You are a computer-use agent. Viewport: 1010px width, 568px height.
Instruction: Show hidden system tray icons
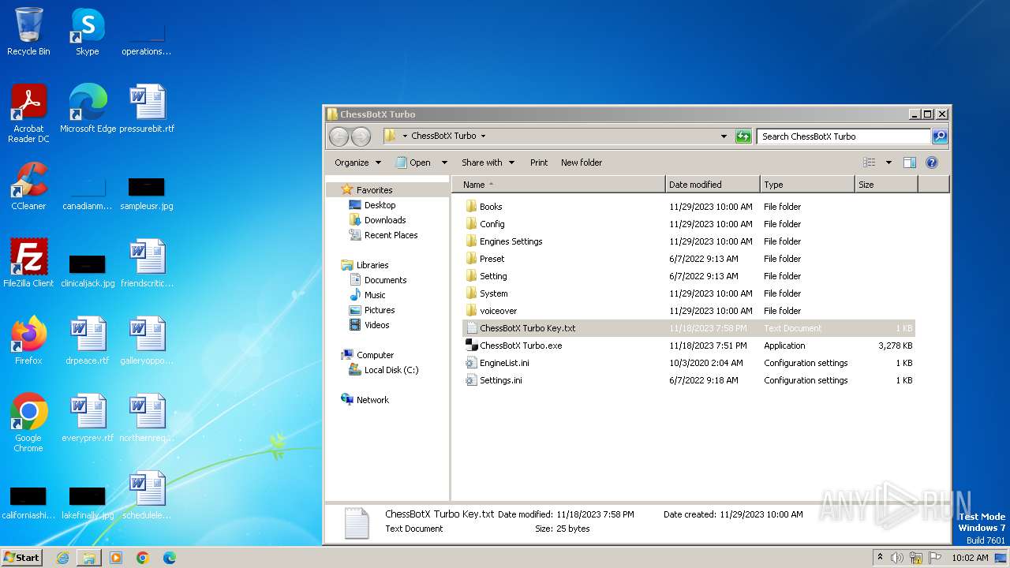coord(881,558)
